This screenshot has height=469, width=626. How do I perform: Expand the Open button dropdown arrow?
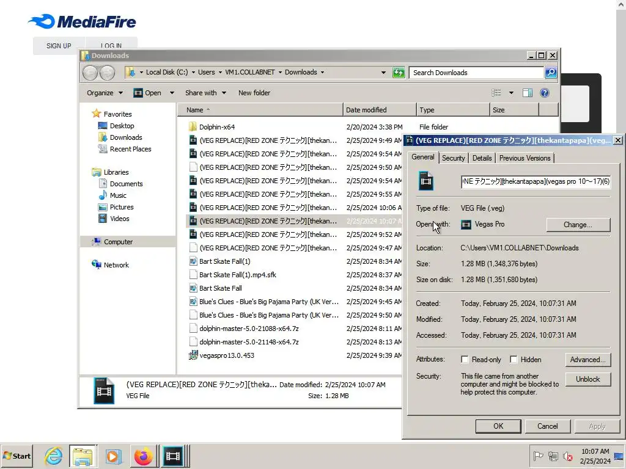[x=172, y=93]
